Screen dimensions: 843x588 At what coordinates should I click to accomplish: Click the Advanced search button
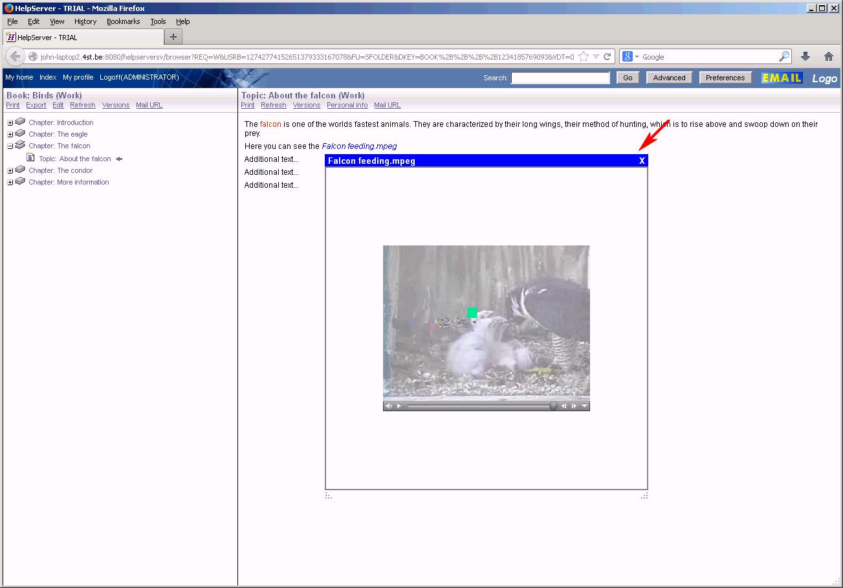tap(669, 78)
